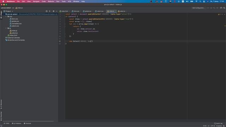This screenshot has height=127, width=226.
Task: Click the project structure window icon in toolbar
Action: pos(221,8)
